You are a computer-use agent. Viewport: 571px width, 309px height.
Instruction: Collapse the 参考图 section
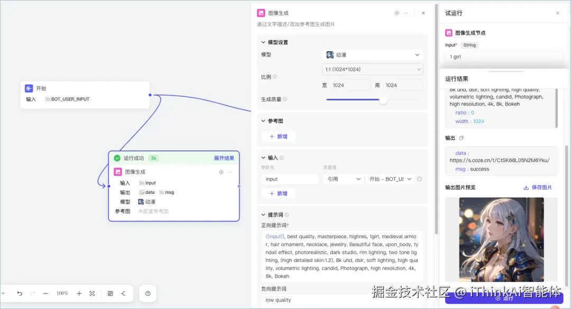pos(263,121)
